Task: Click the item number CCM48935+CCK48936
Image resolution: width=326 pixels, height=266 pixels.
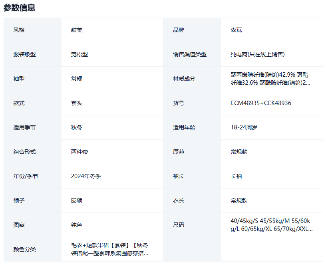Action: tap(261, 103)
